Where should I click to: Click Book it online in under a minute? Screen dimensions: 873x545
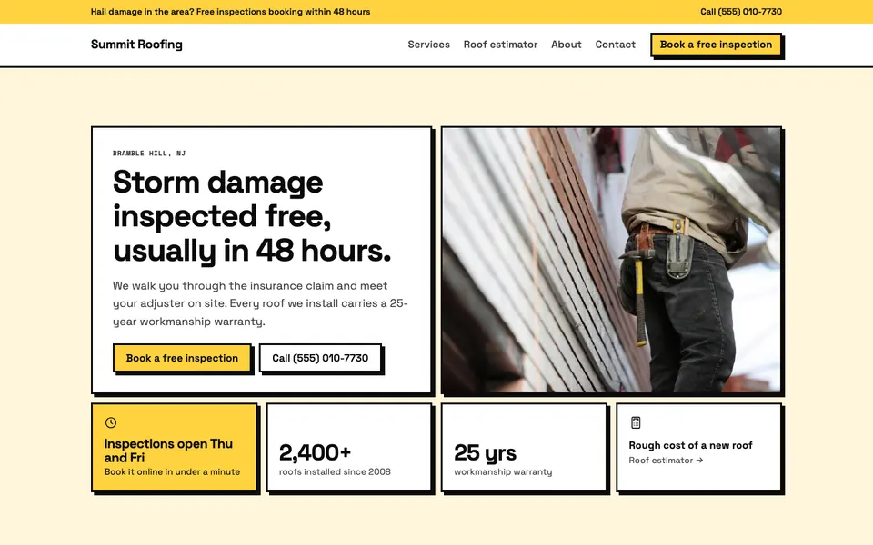coord(172,471)
